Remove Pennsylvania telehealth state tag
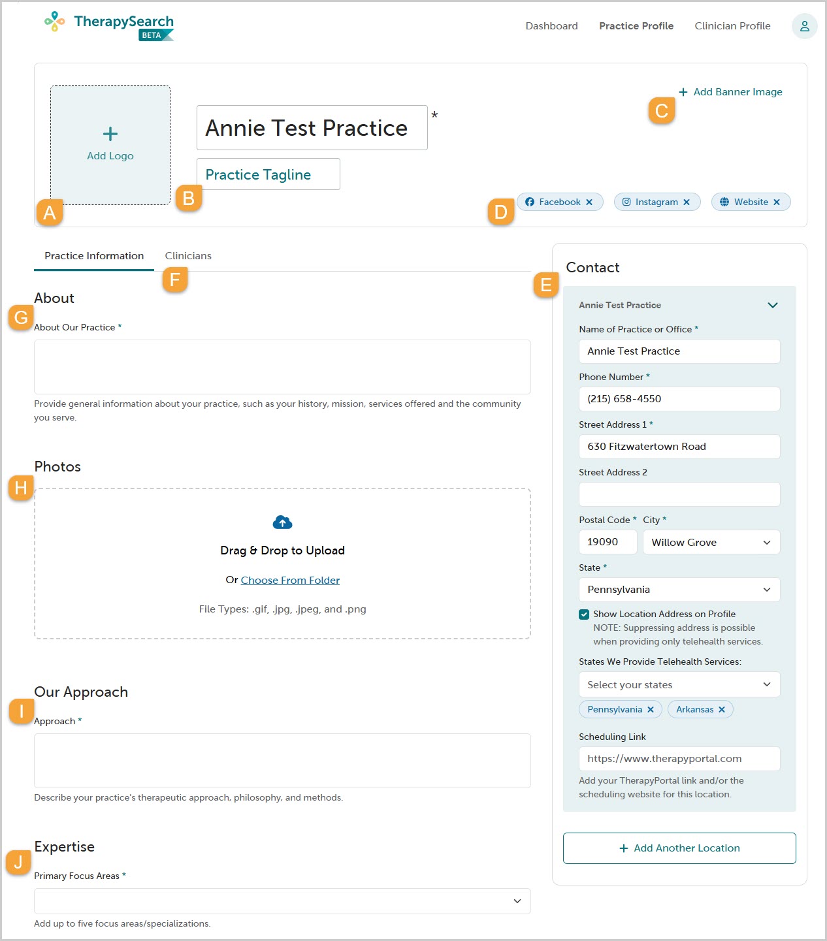 [x=651, y=710]
